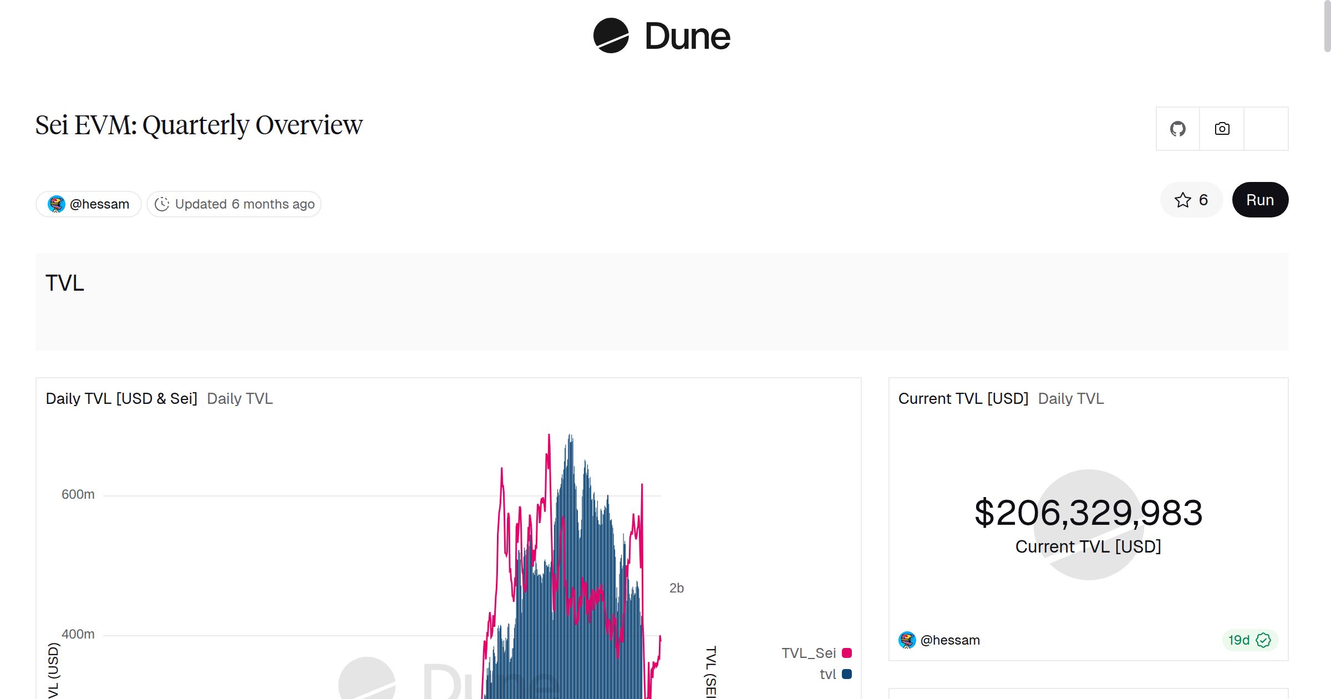The height and width of the screenshot is (699, 1331).
Task: Click the camera screenshot icon
Action: [1222, 129]
